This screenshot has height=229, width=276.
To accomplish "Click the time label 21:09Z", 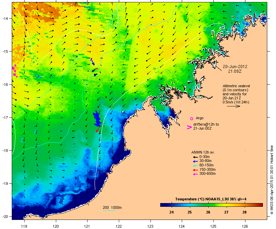I will 235,71.
